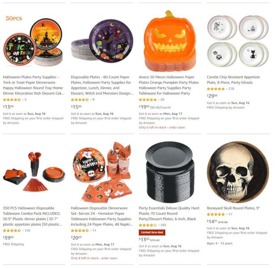Open Boneyard Skull Round Plates title link
This screenshot has width=275, height=268.
(233, 208)
